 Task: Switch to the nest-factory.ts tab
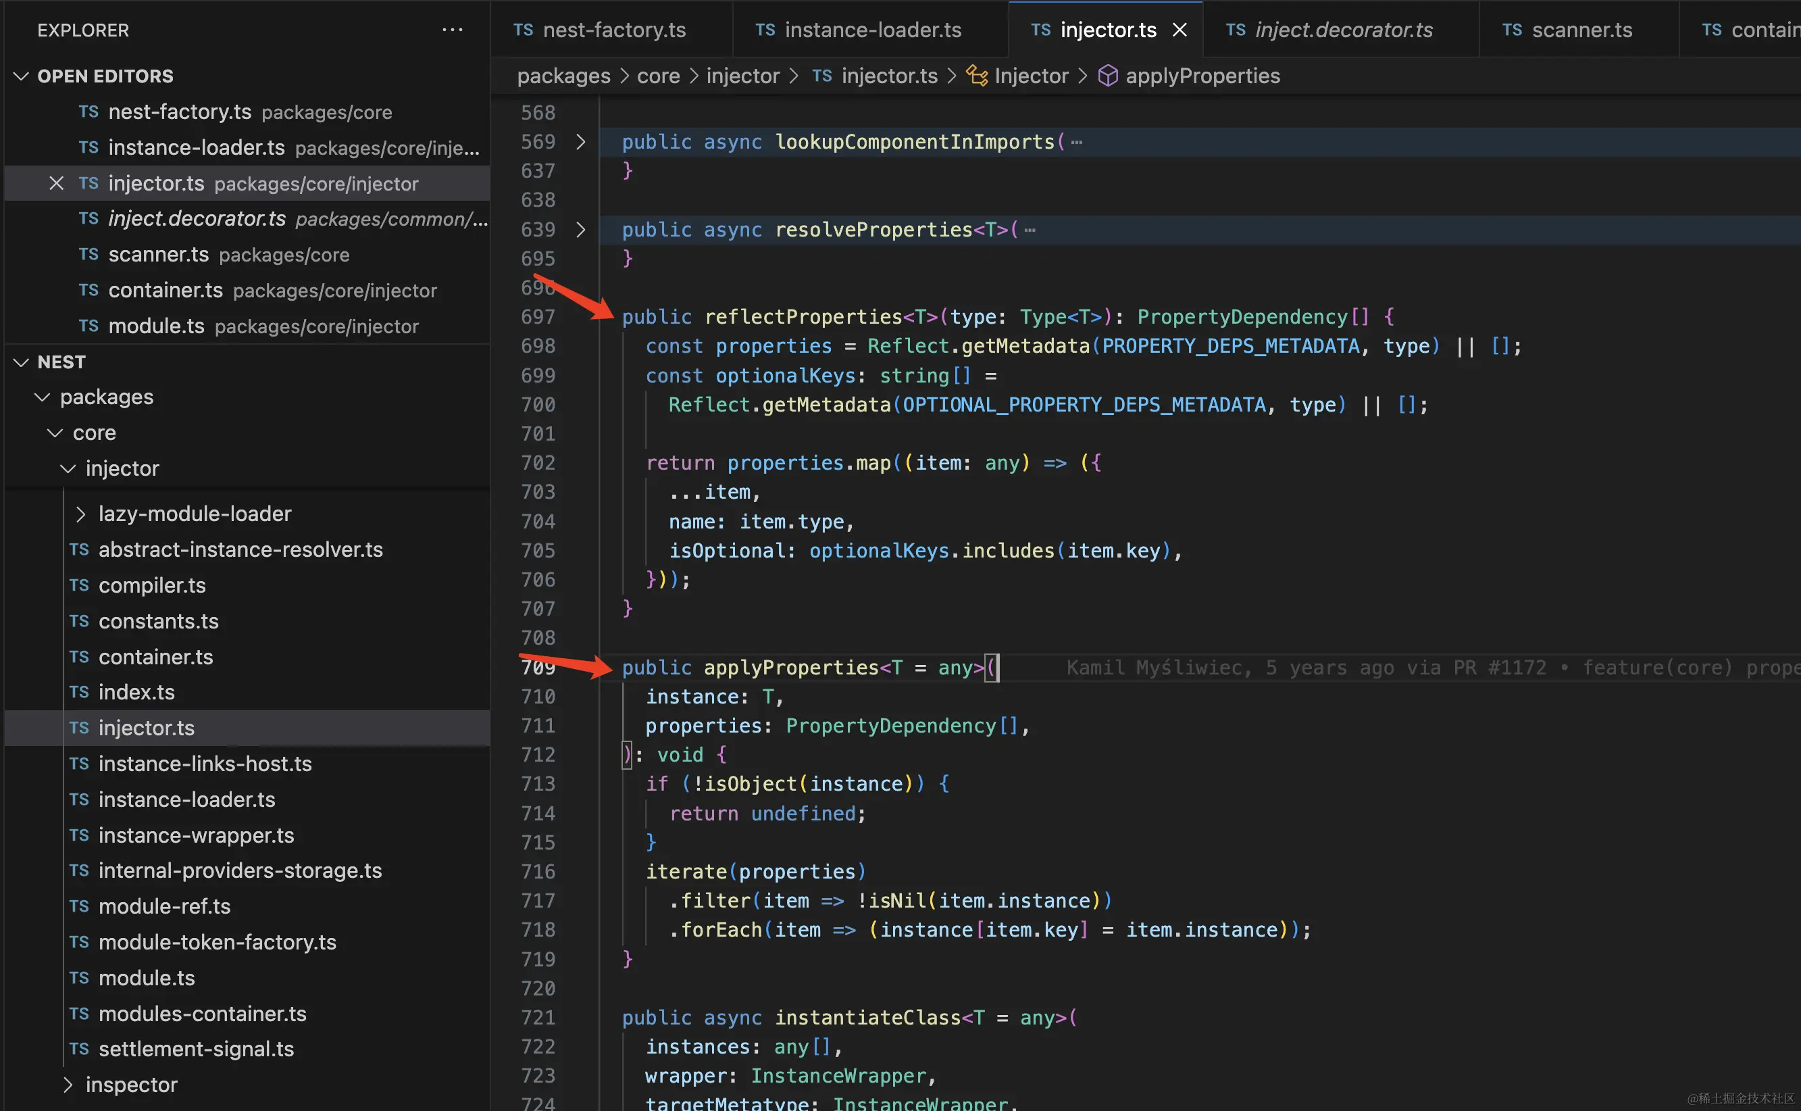pyautogui.click(x=611, y=30)
